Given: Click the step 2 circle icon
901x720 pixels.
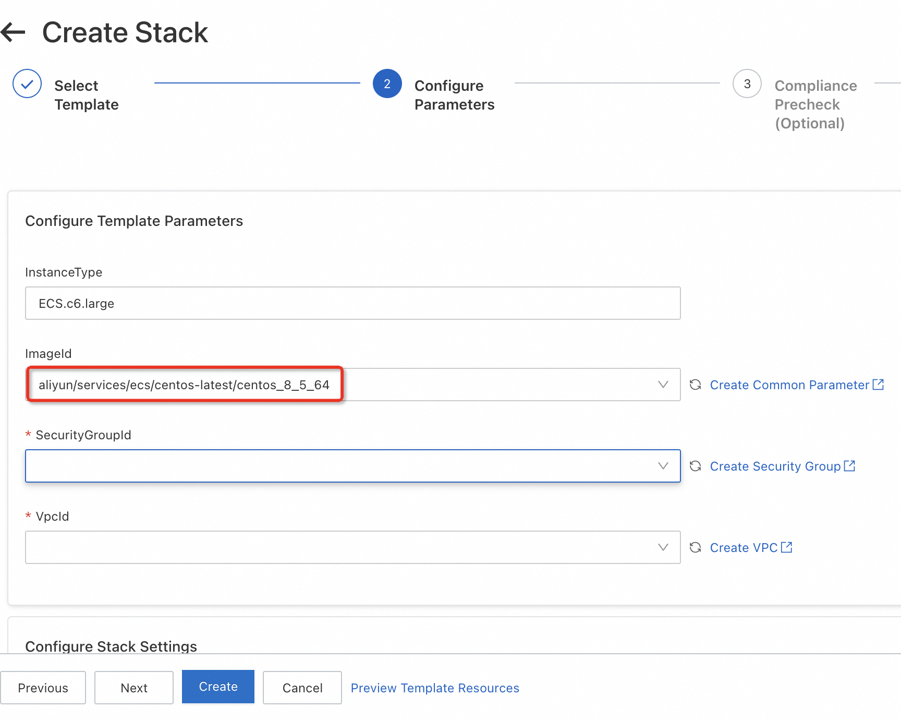Looking at the screenshot, I should coord(387,83).
